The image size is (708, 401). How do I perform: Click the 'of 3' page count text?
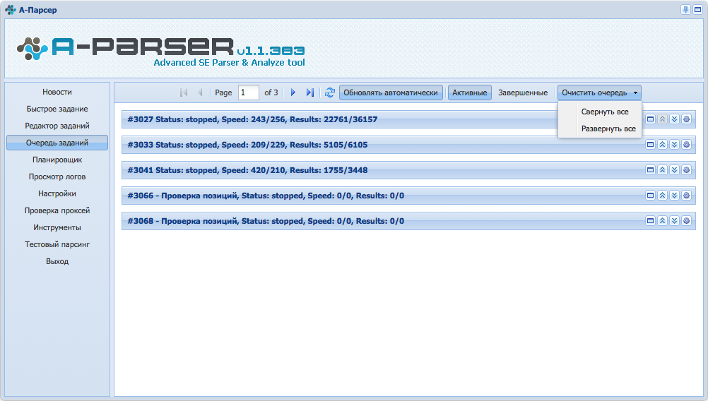pos(271,92)
